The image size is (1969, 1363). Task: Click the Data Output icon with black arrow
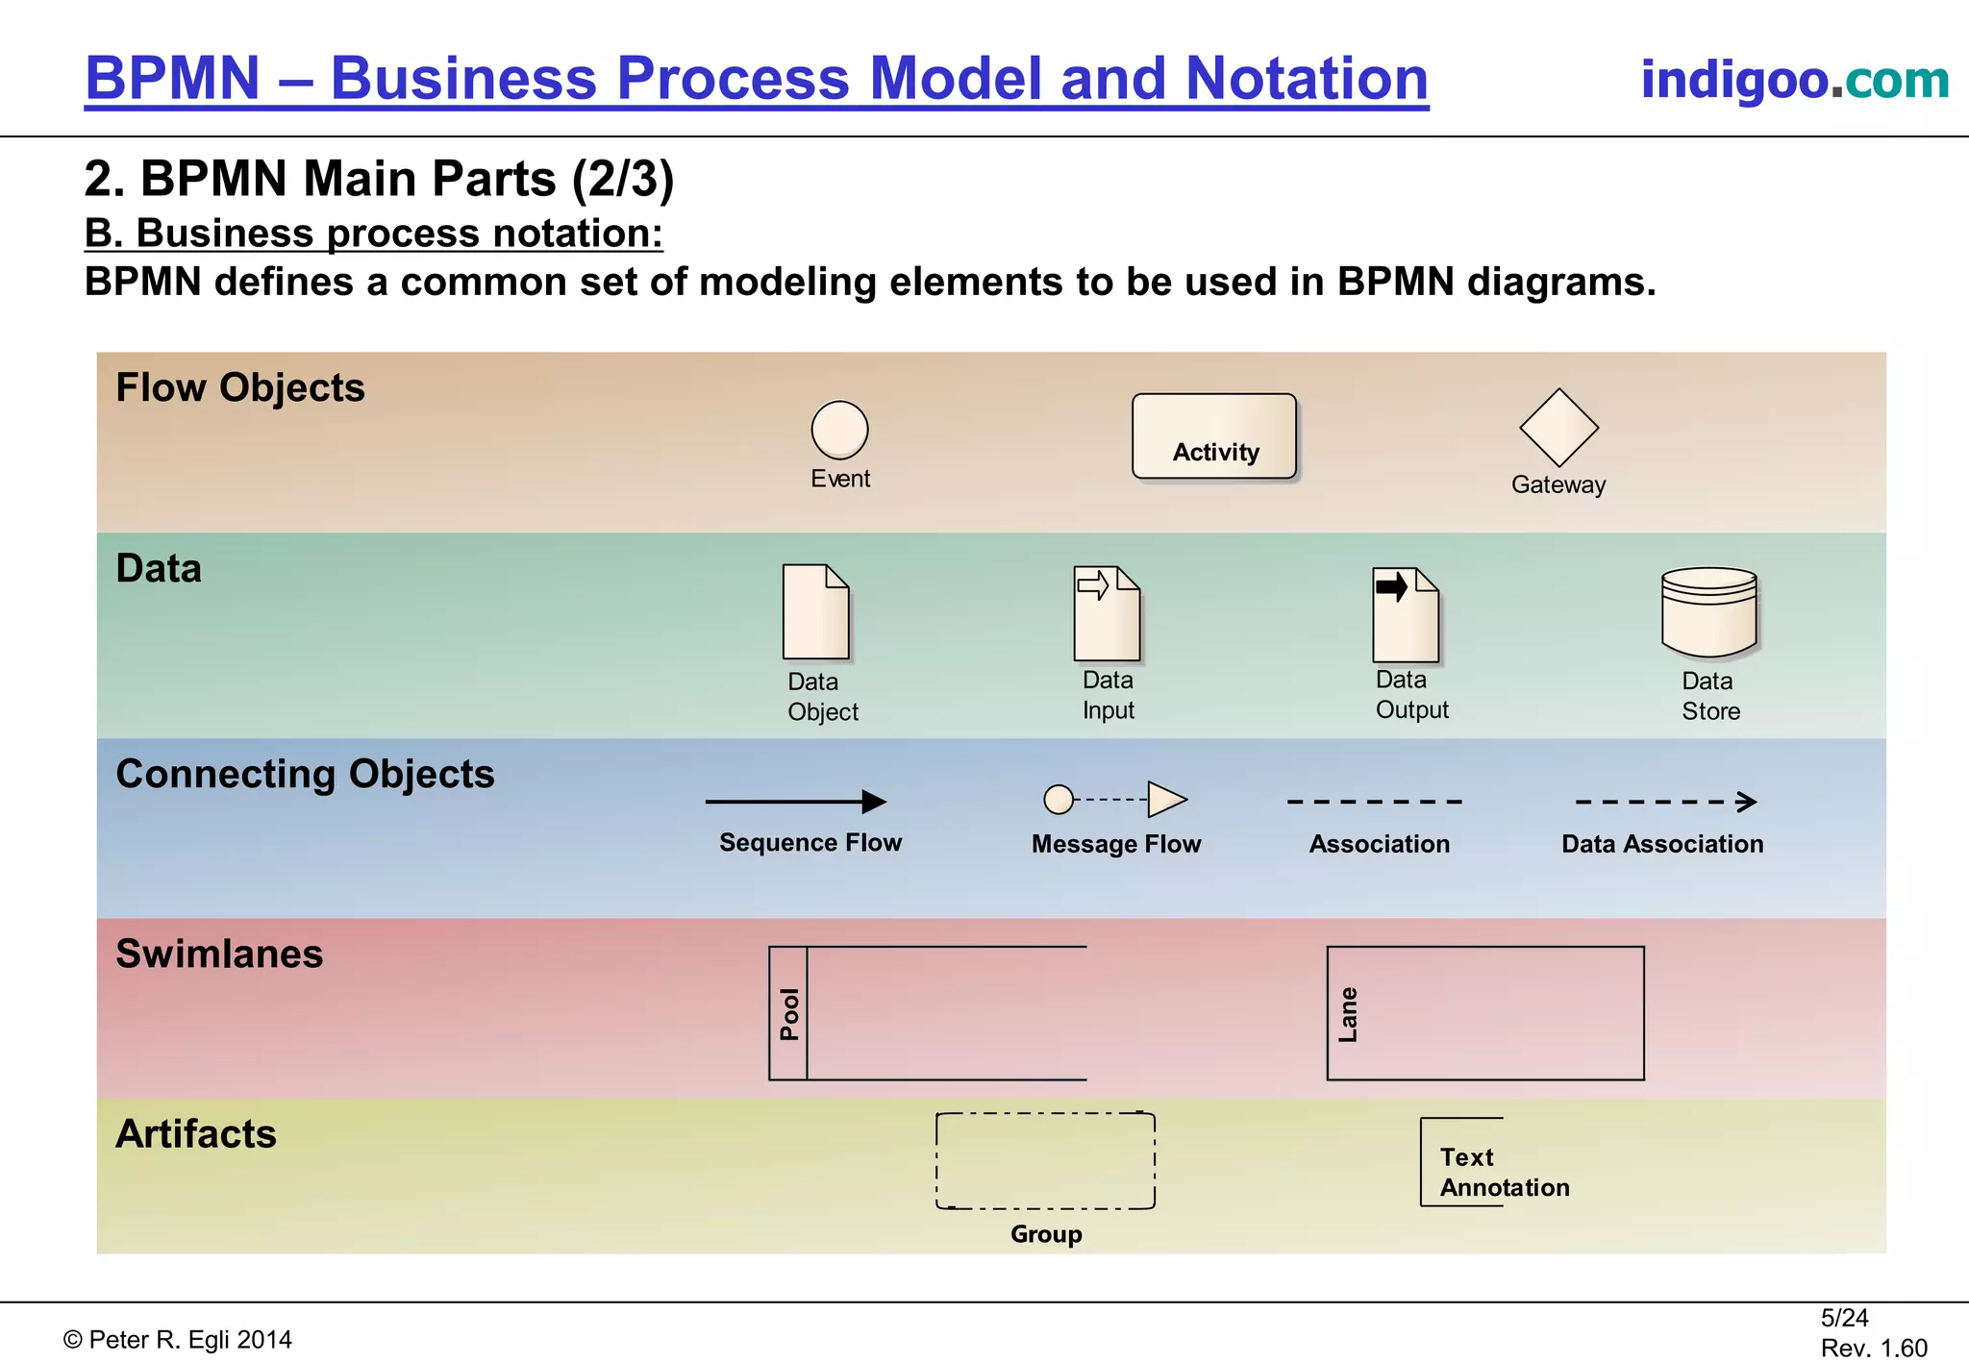1406,615
